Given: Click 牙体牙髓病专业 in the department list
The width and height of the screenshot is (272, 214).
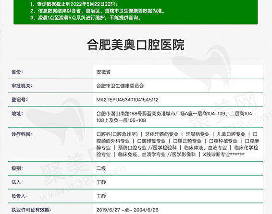Looking at the screenshot, I should pos(161,134).
